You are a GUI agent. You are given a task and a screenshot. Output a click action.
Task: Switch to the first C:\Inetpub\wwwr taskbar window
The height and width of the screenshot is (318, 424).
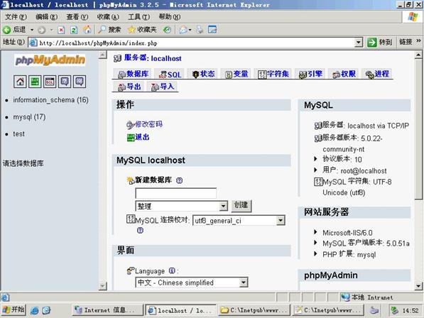[255, 310]
